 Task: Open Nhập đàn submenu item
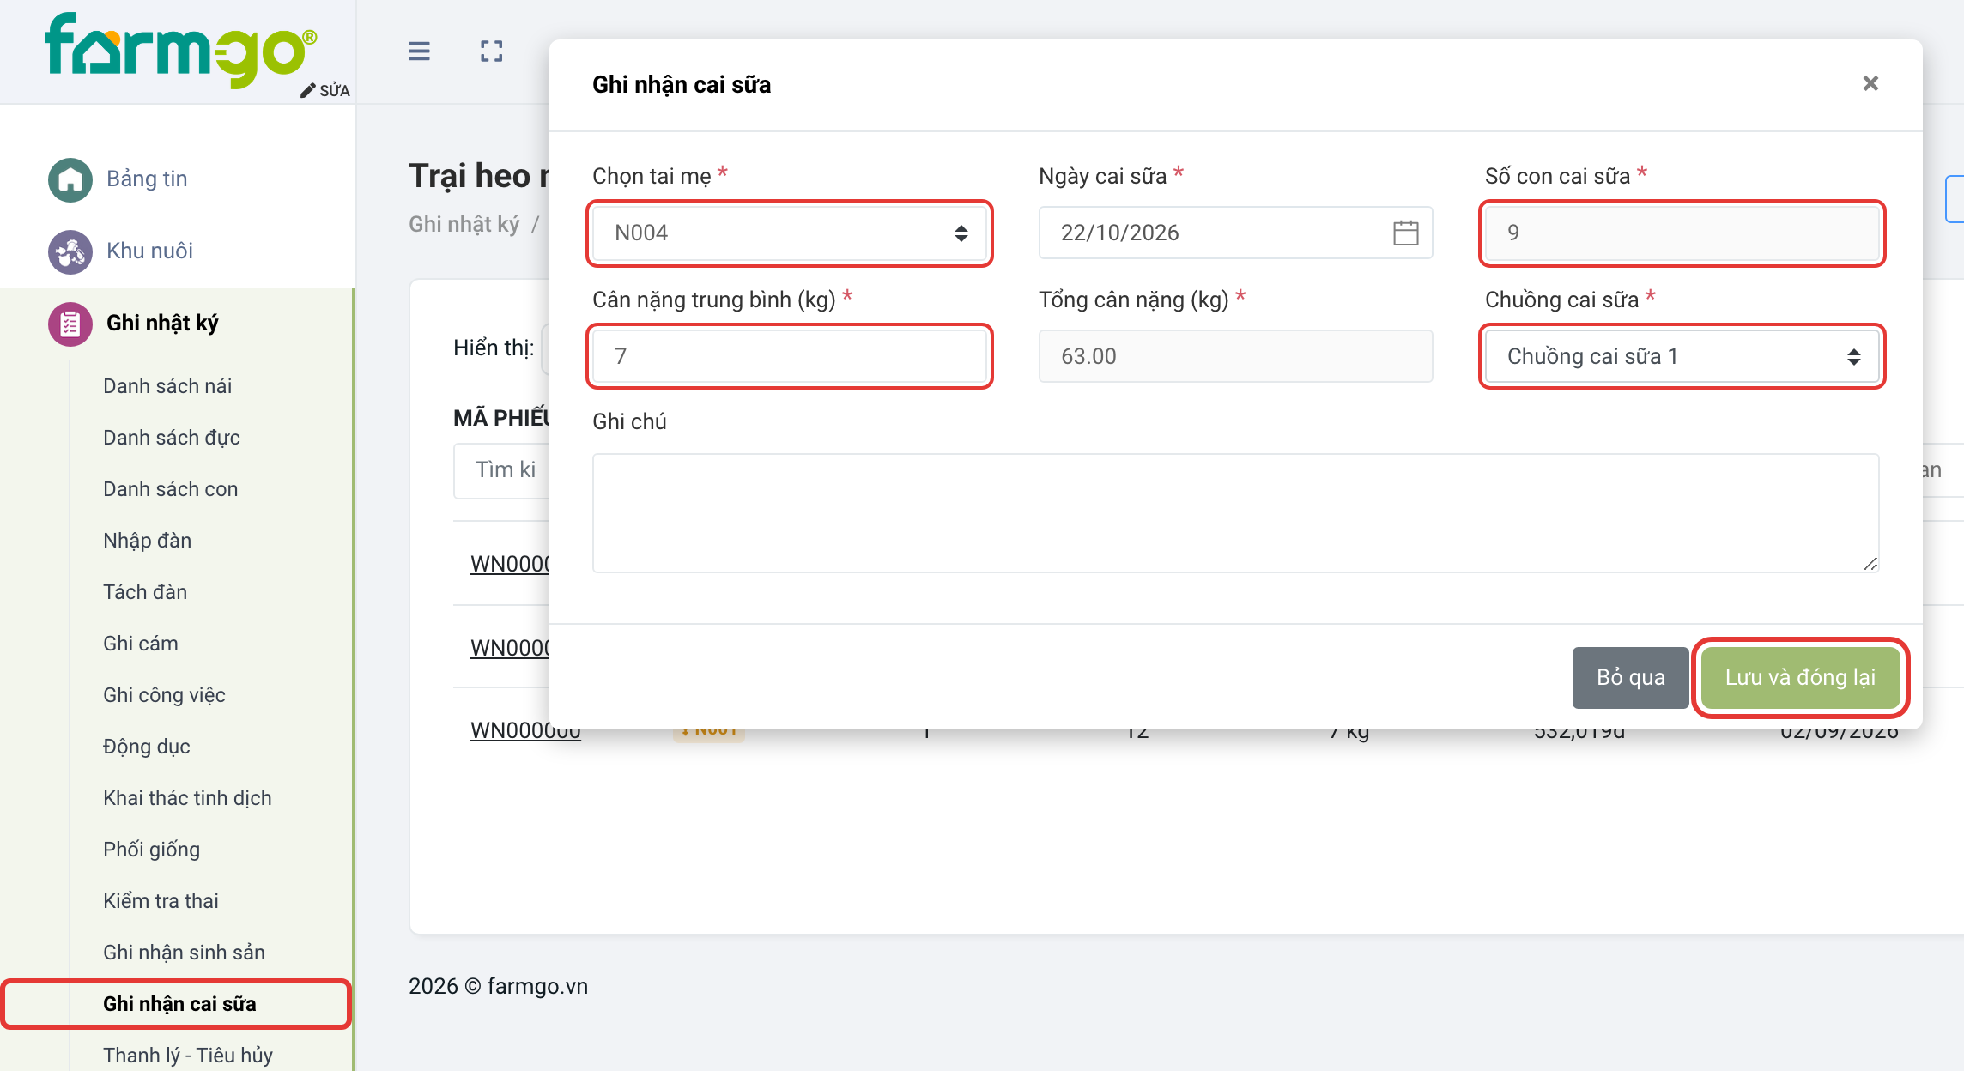[148, 541]
